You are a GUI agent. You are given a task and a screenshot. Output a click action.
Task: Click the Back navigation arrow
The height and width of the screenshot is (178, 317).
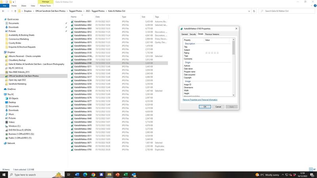pos(3,11)
